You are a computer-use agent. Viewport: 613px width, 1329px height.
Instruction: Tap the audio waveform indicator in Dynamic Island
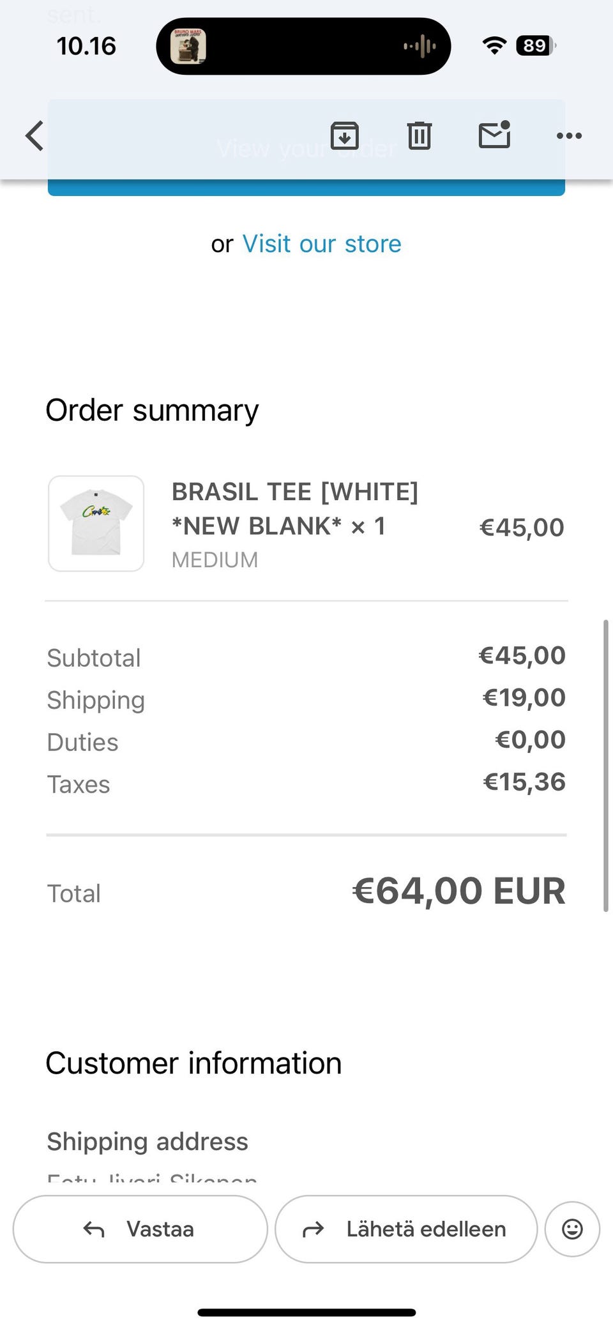tap(420, 46)
